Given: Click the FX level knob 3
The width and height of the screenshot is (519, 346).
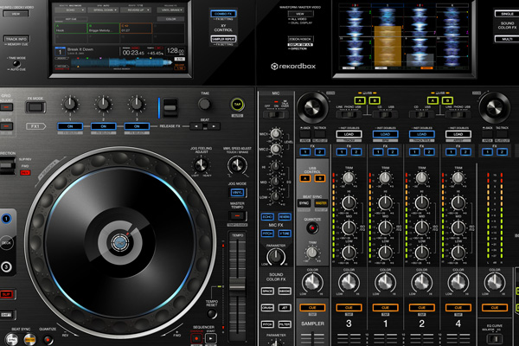Looking at the screenshot, I should [137, 104].
